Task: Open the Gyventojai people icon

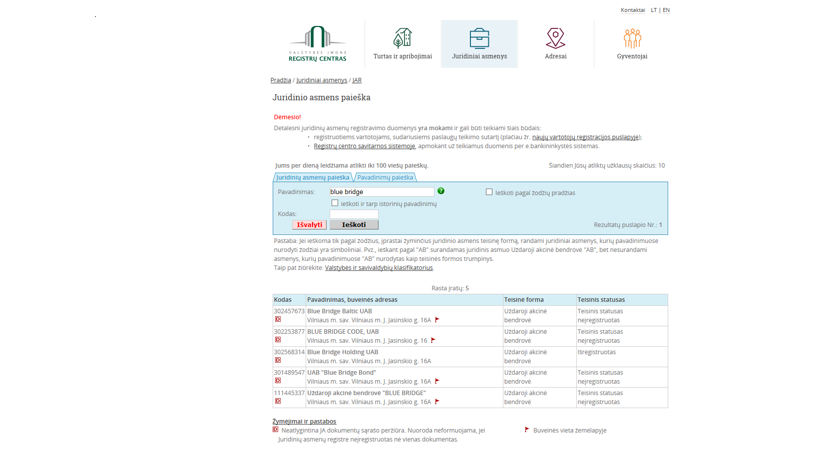Action: click(632, 38)
